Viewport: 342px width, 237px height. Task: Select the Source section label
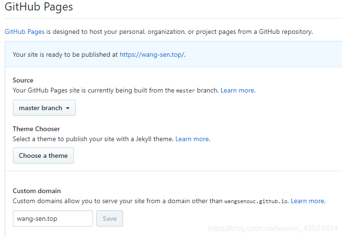[23, 80]
